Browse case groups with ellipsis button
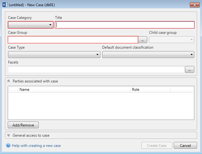 tap(143, 40)
